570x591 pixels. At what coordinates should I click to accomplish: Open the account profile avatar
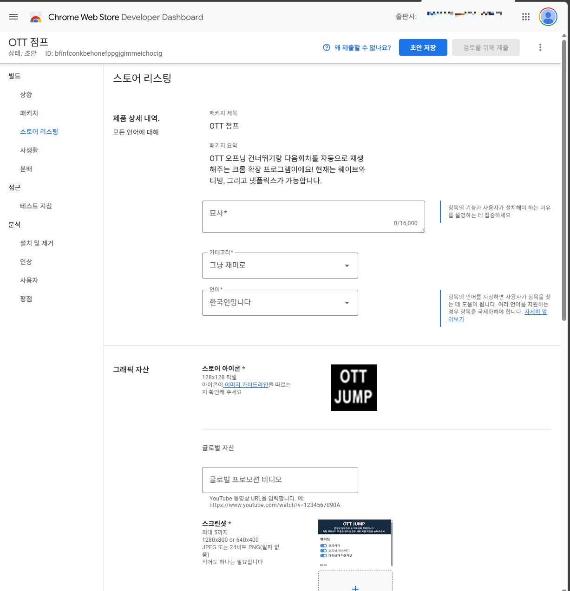[548, 17]
